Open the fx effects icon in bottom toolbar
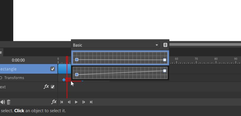Viewport: 241px width, 116px height. 54,102
